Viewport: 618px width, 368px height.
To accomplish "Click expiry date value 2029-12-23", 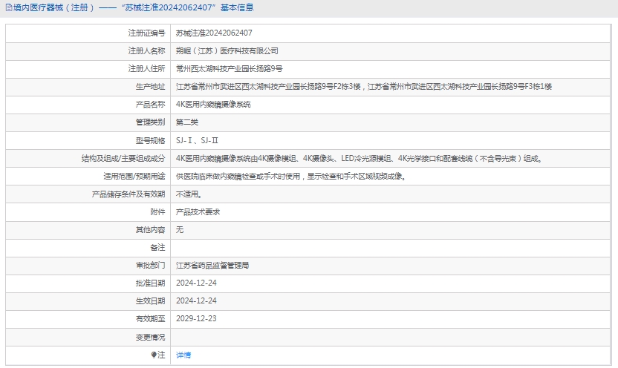I will click(x=196, y=319).
